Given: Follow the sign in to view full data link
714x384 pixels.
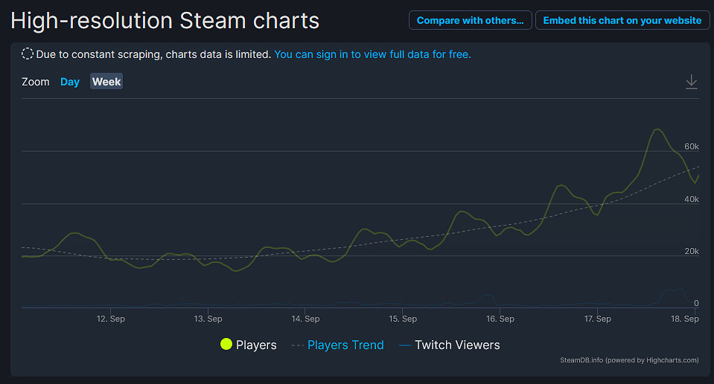Looking at the screenshot, I should (x=372, y=54).
